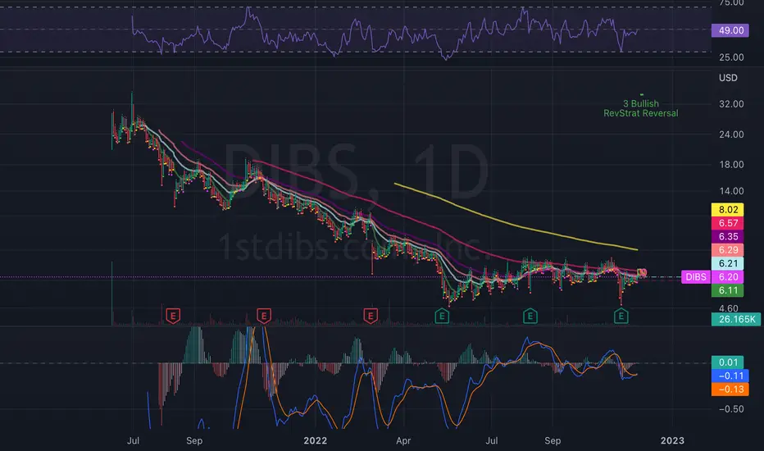The height and width of the screenshot is (451, 764).
Task: Open the green earnings marker just after Apr 2022
Action: pyautogui.click(x=442, y=316)
